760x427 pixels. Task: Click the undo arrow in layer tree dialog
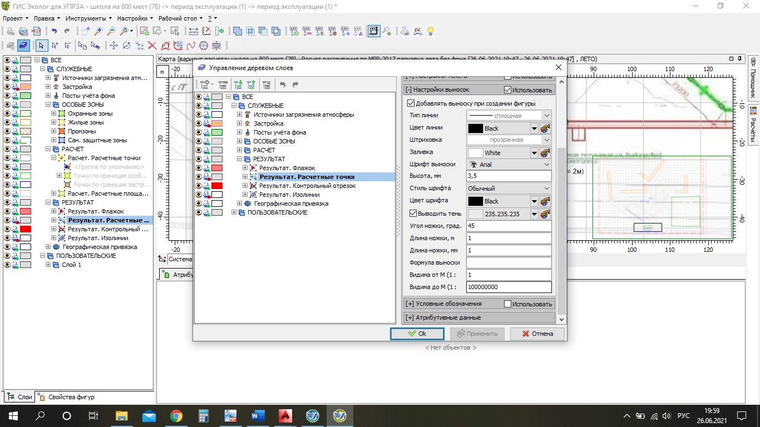[283, 85]
